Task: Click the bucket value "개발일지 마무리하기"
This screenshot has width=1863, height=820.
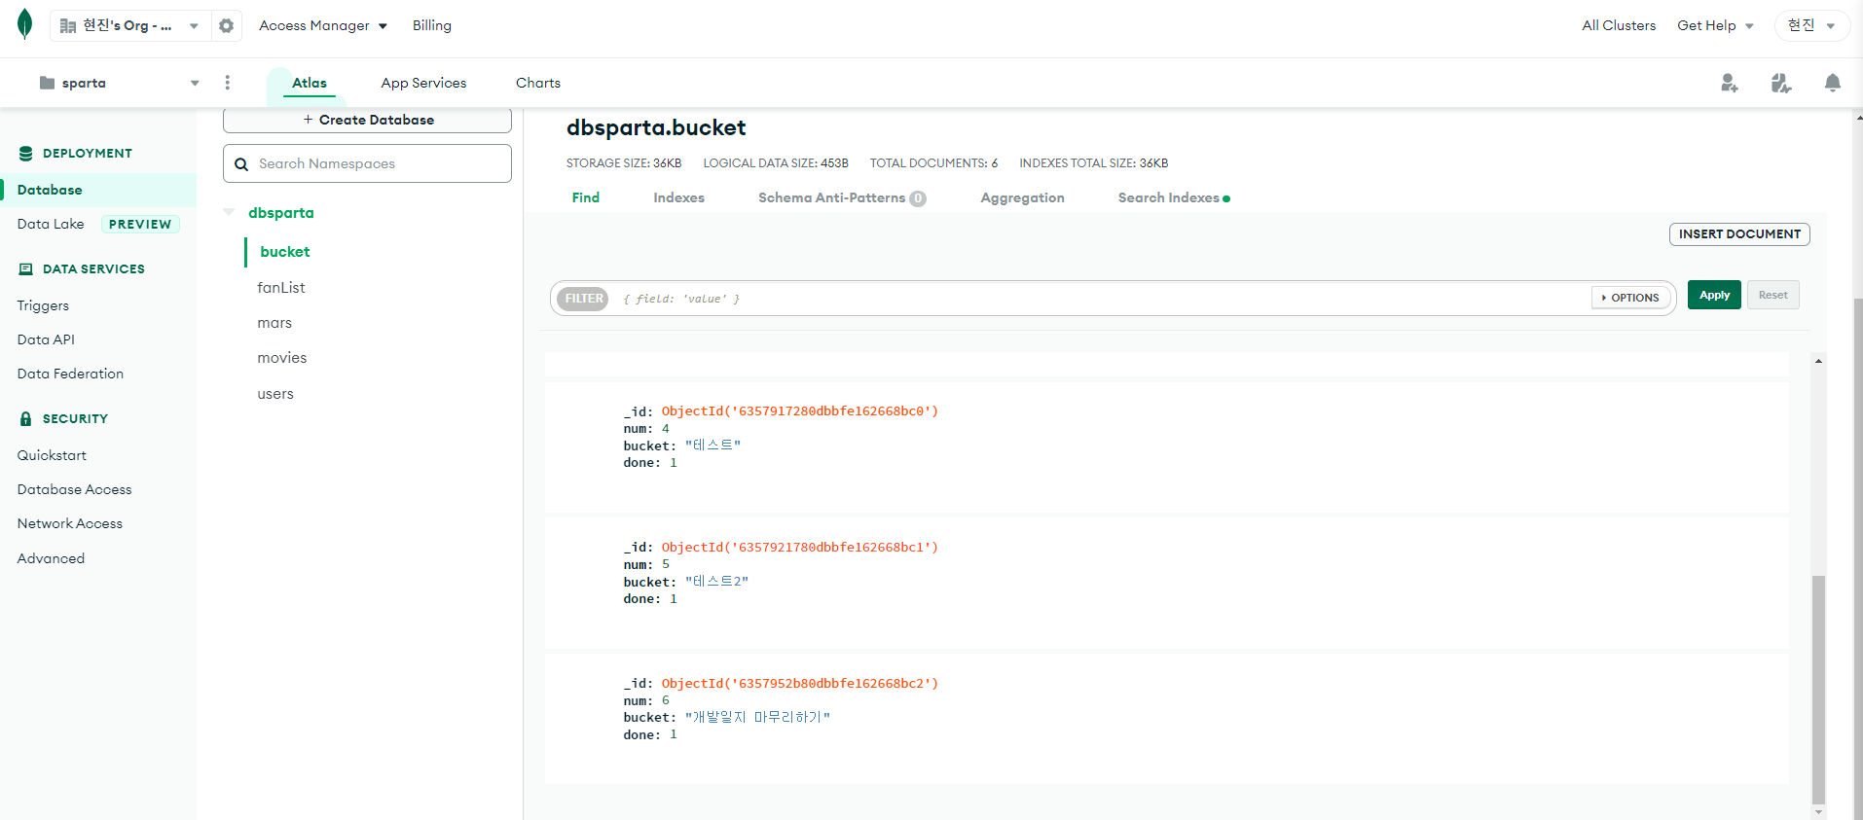Action: point(757,717)
